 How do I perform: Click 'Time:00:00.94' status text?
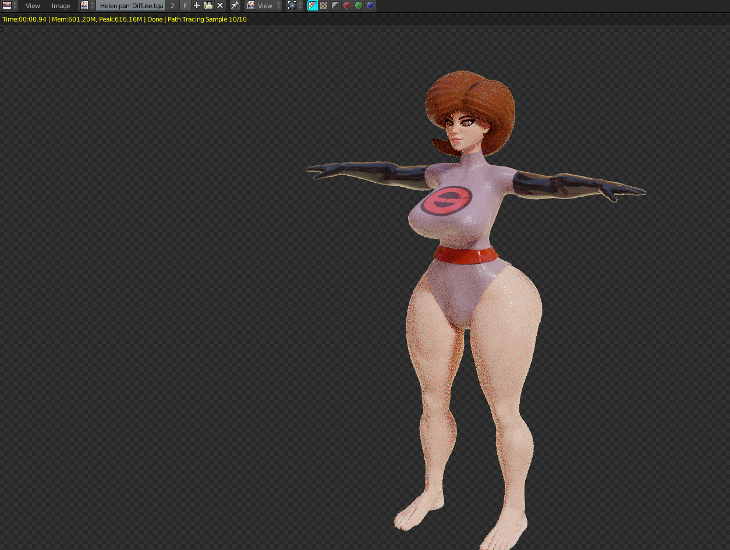click(24, 19)
